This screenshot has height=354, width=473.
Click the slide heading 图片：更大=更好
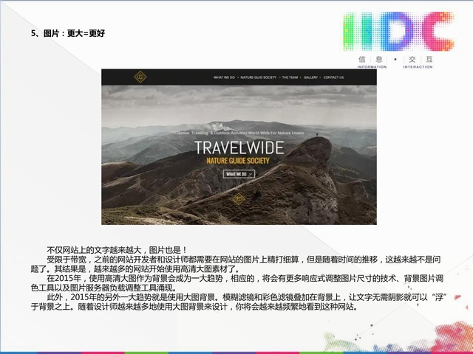click(x=68, y=33)
